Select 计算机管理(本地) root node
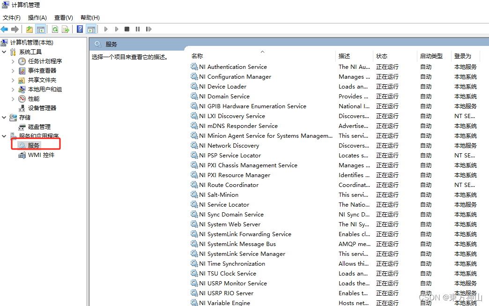This screenshot has height=306, width=489. tap(32, 43)
